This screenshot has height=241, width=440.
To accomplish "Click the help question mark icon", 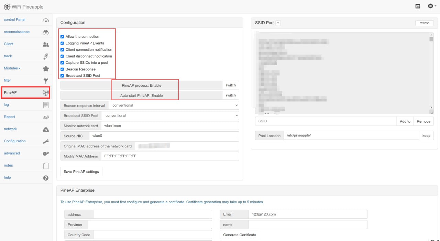I will point(46,178).
